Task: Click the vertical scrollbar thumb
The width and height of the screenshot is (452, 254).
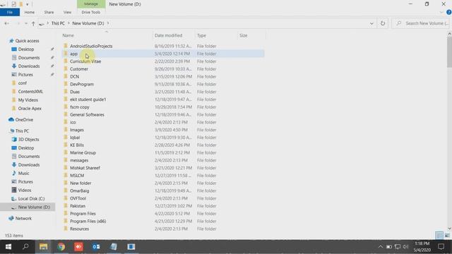Action: [x=449, y=52]
